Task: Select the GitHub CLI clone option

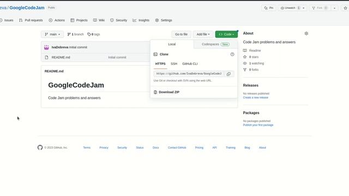Action: pyautogui.click(x=190, y=64)
